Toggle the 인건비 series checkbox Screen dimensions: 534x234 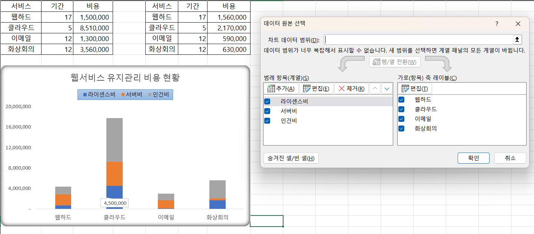point(267,121)
